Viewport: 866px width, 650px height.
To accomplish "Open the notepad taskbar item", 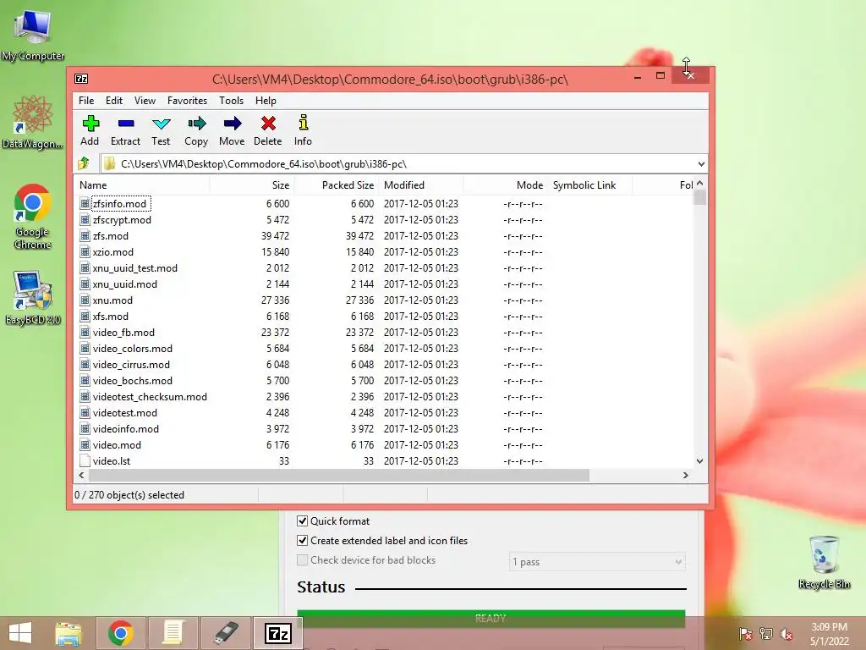I will [173, 633].
